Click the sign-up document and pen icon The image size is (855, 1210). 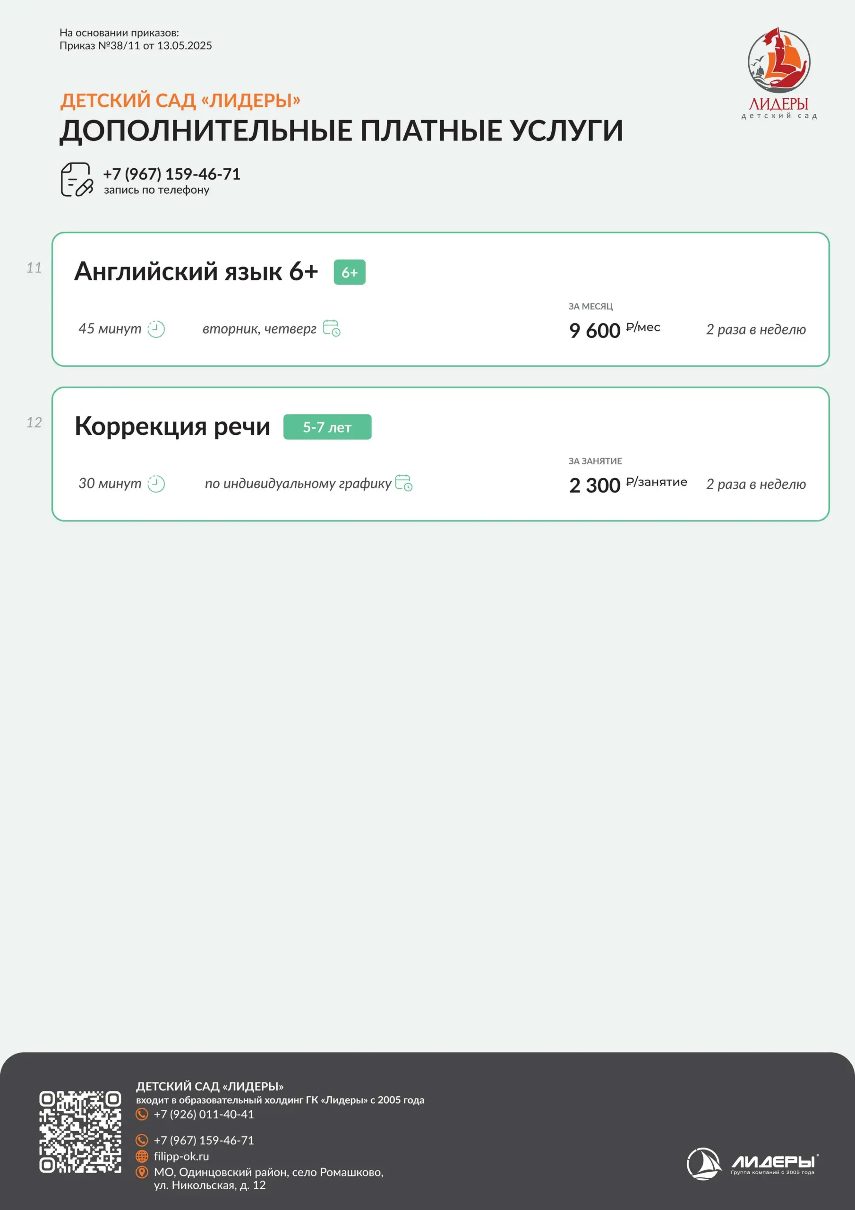tap(77, 179)
